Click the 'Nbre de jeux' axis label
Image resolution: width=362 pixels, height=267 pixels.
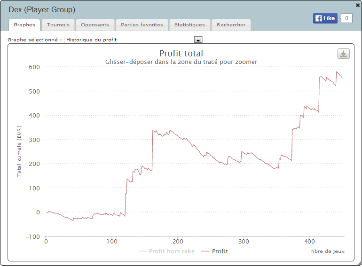[328, 251]
